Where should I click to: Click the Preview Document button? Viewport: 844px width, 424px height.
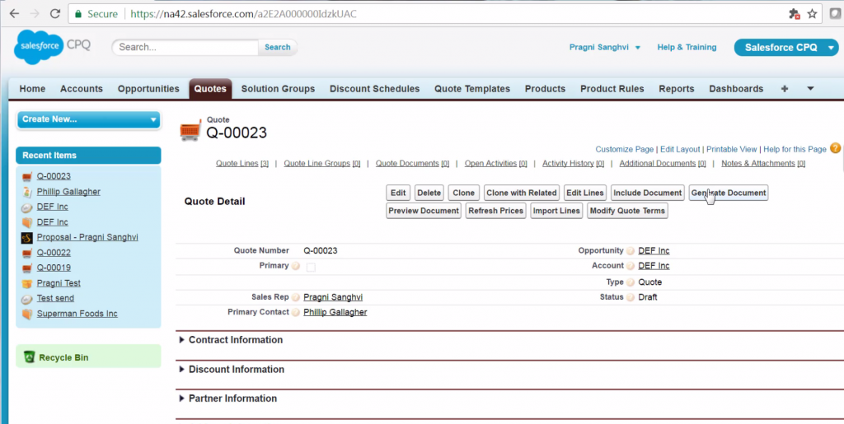424,211
